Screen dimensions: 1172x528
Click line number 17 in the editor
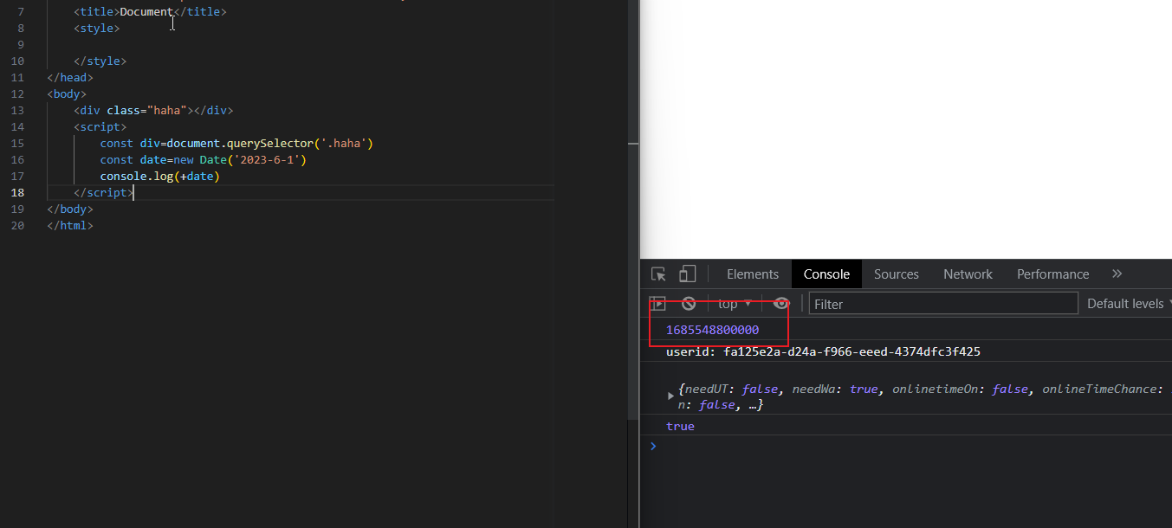[x=18, y=176]
